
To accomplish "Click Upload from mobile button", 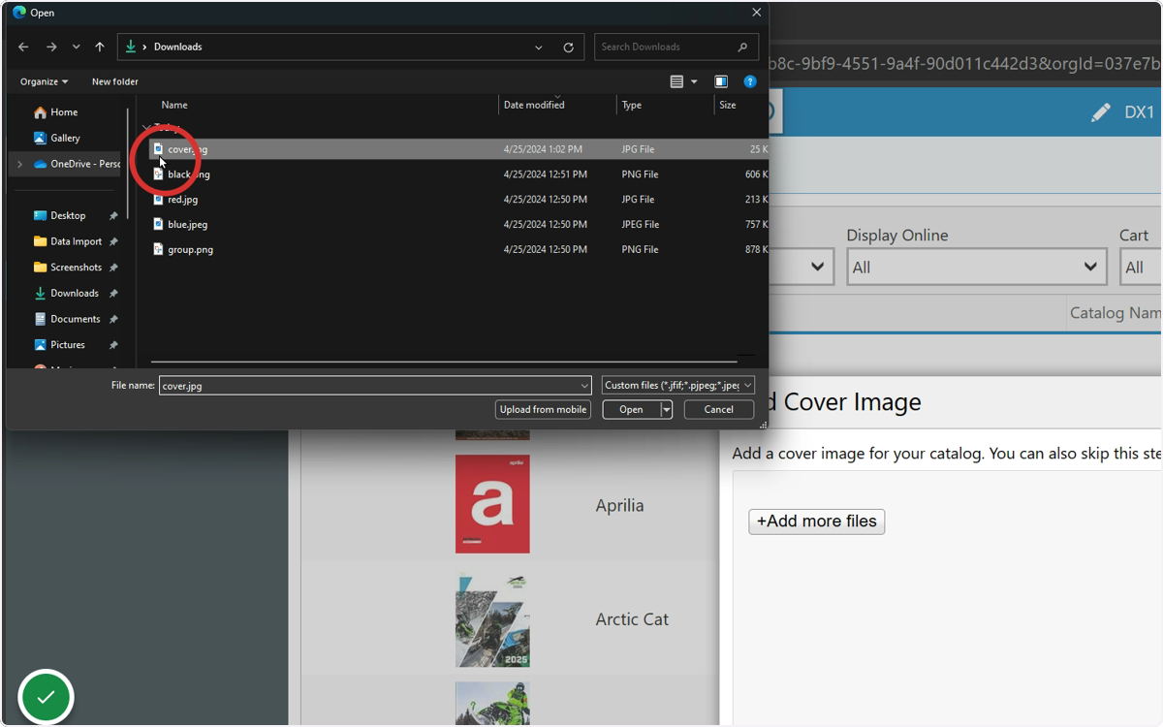I will [x=543, y=409].
